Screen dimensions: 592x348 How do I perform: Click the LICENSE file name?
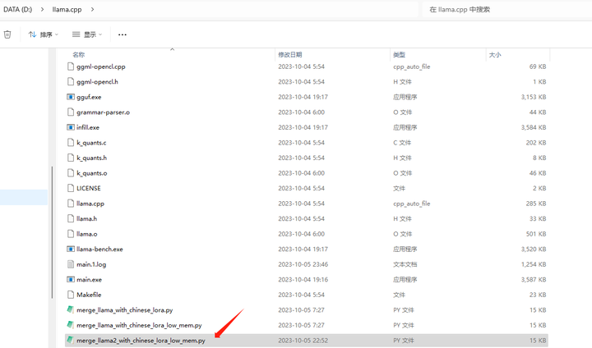pyautogui.click(x=89, y=188)
